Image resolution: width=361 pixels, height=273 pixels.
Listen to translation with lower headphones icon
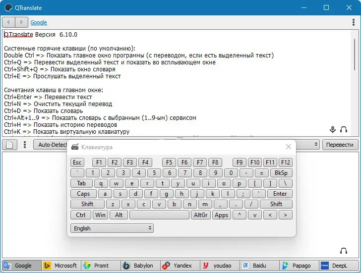344,251
